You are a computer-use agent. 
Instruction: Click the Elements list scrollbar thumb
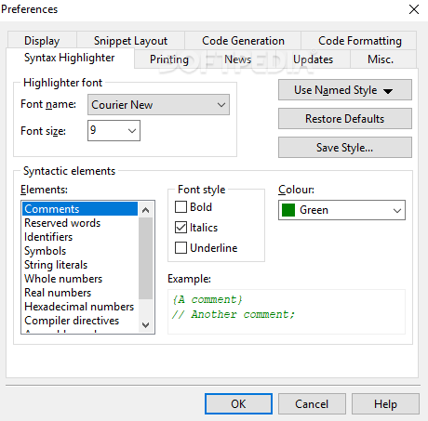[145, 258]
